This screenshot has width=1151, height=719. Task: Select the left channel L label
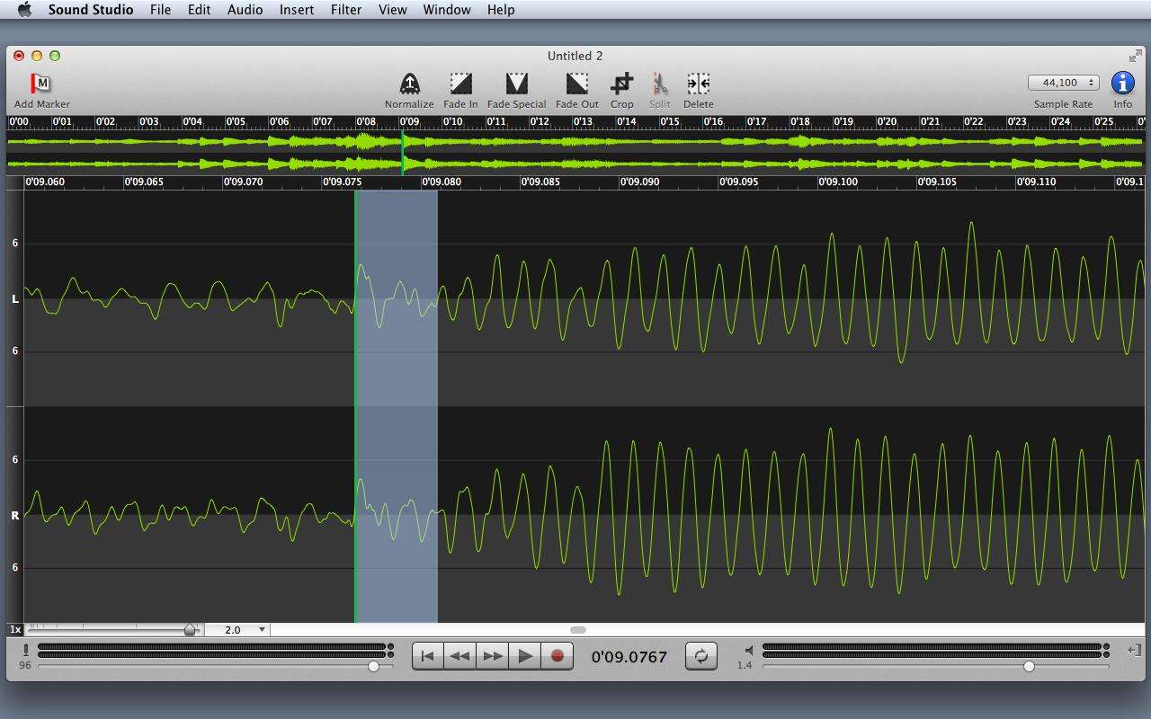[14, 298]
